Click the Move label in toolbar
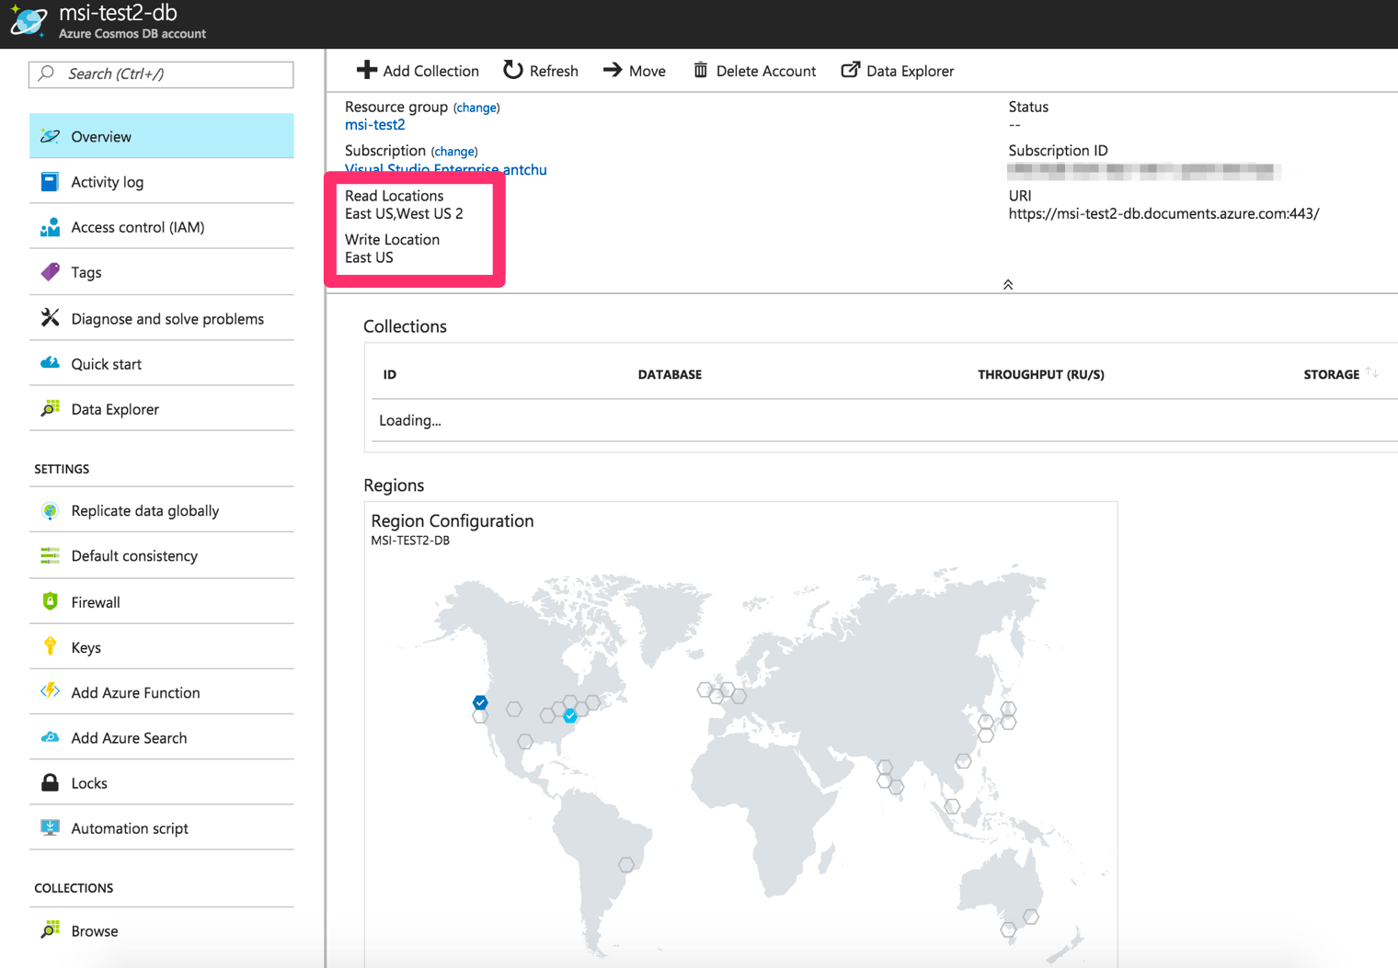Screen dimensions: 1398x968 pyautogui.click(x=647, y=71)
